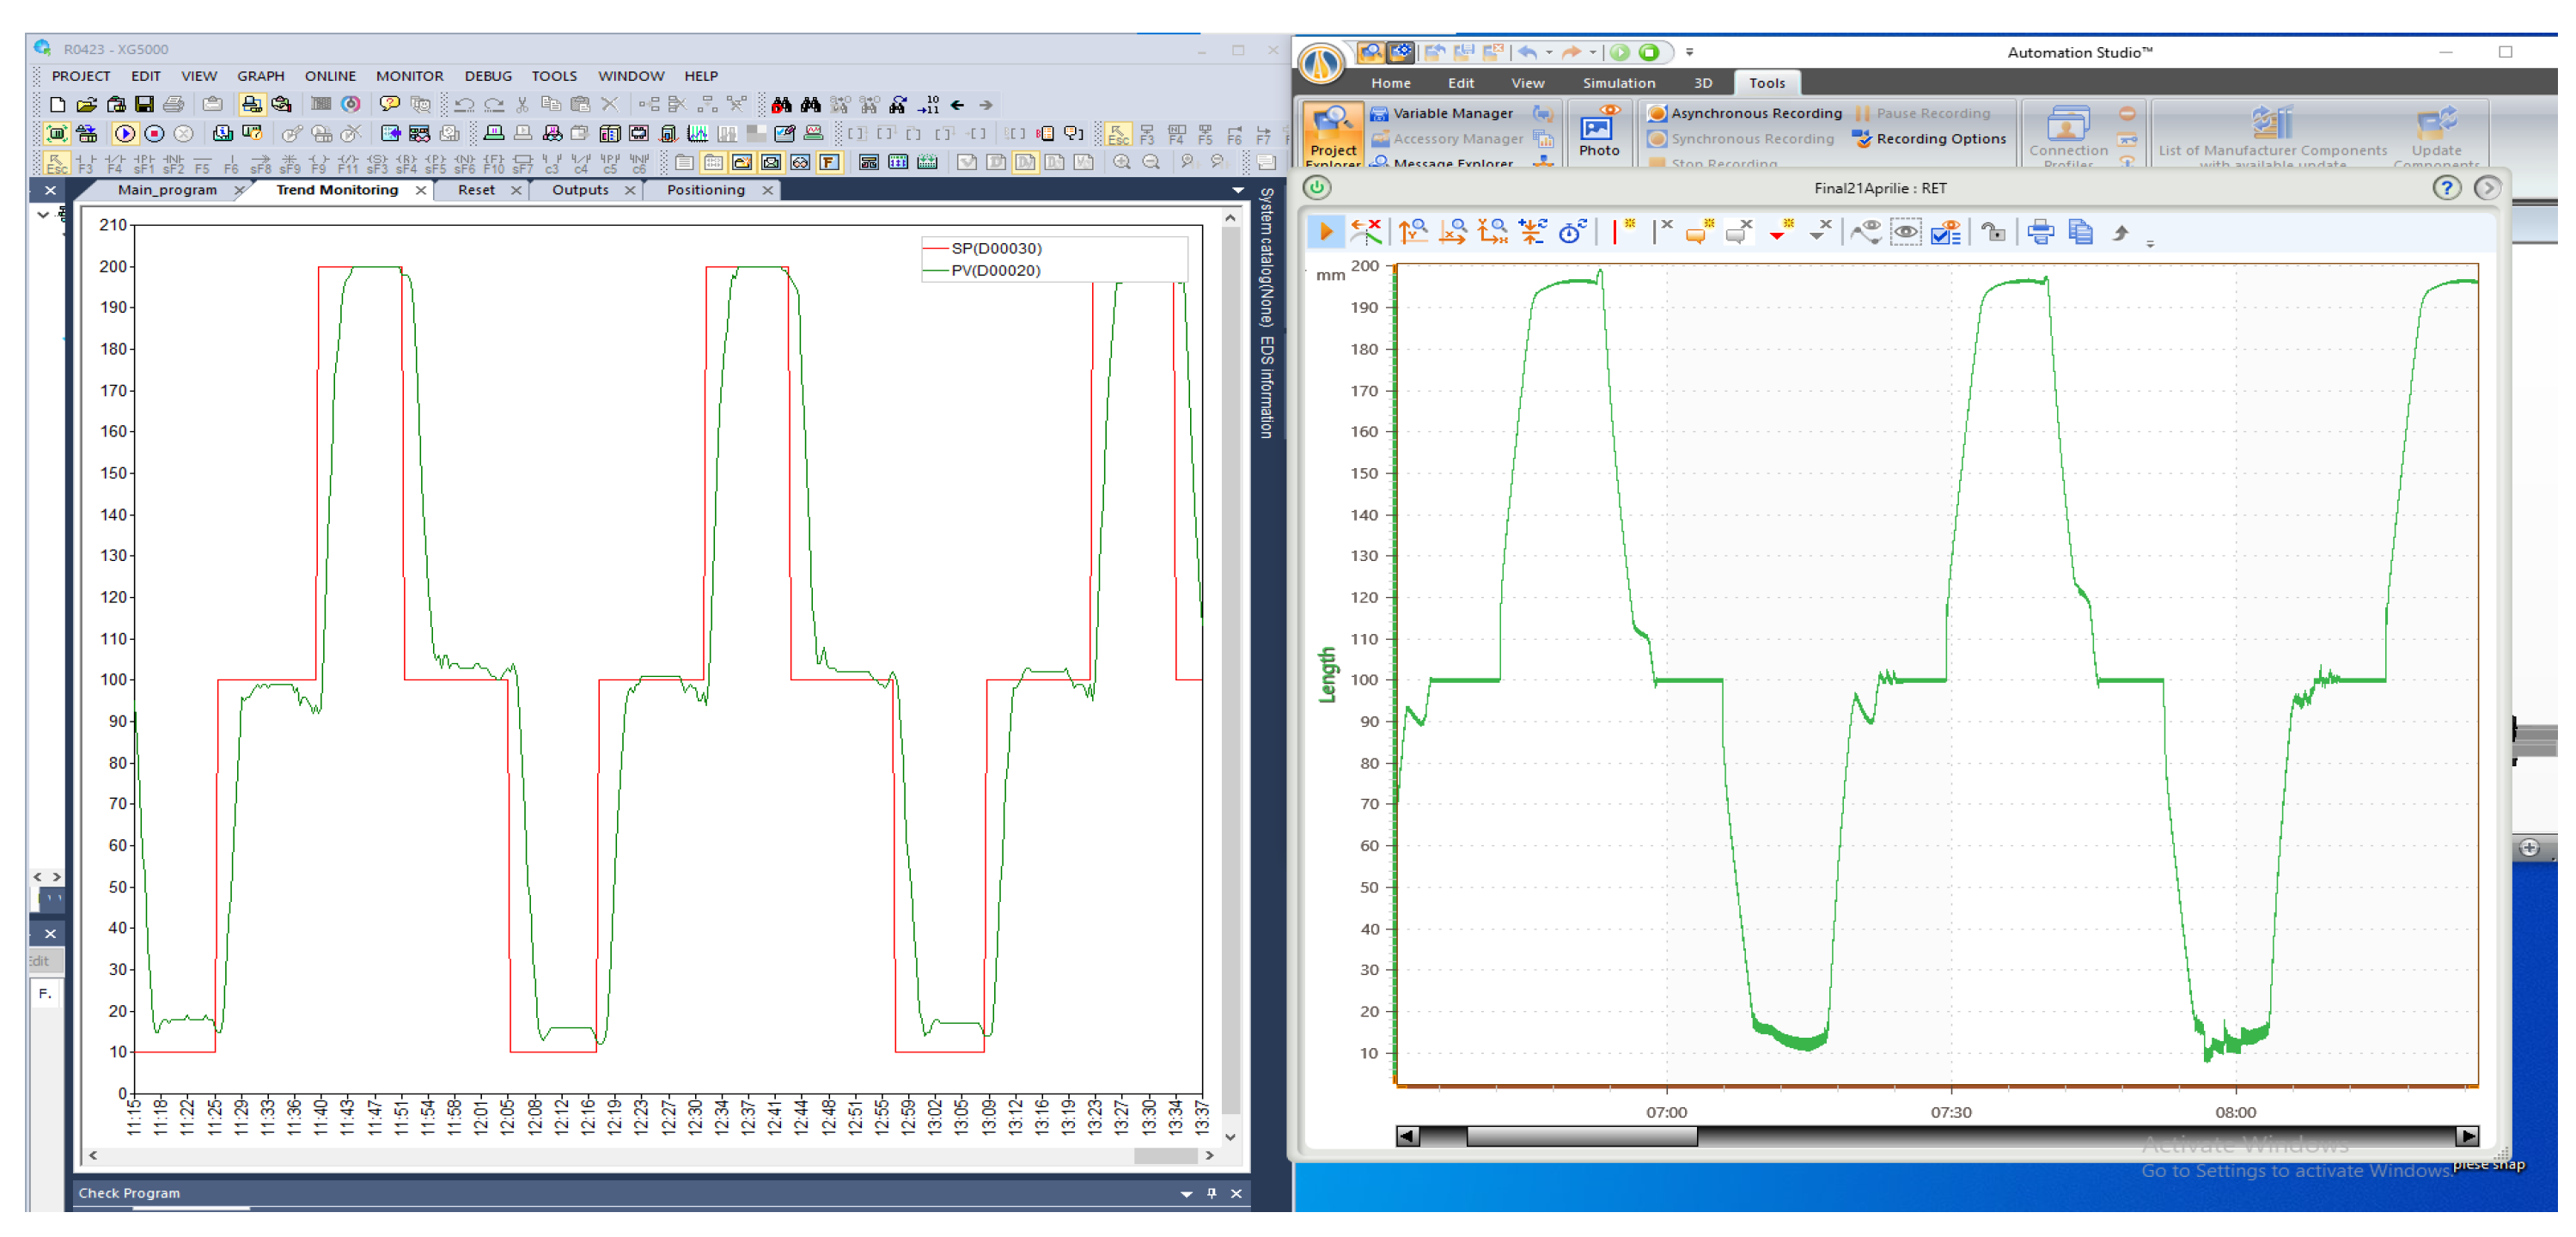2576x1237 pixels.
Task: Click Asynchronous Recording button
Action: pyautogui.click(x=1745, y=113)
